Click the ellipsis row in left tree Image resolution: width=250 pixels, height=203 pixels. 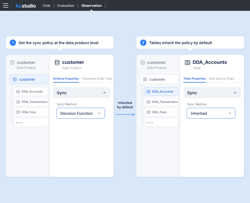point(31,122)
